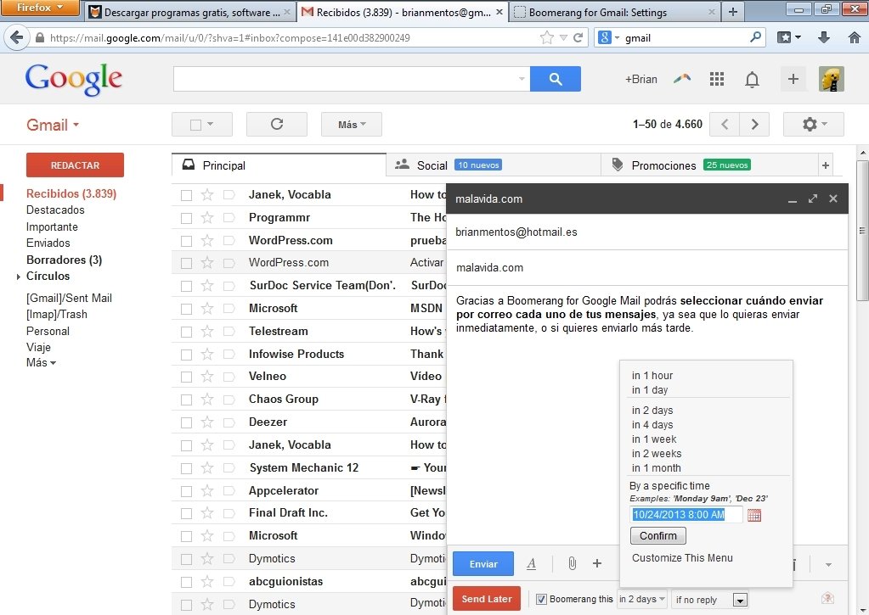This screenshot has width=869, height=615.
Task: Switch to the Principal inbox tab
Action: pyautogui.click(x=279, y=165)
